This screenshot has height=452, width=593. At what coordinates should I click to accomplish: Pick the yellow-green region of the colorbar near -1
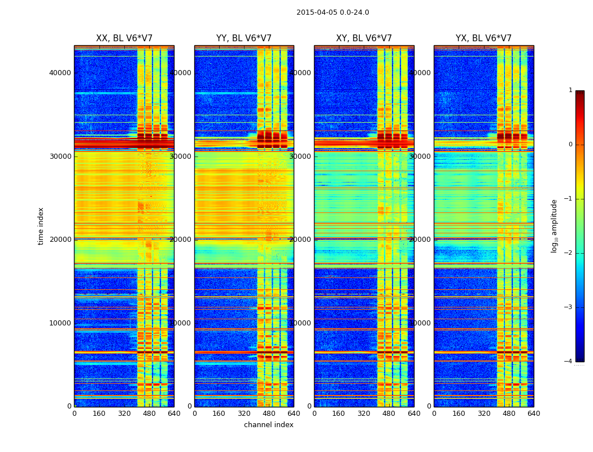pyautogui.click(x=579, y=198)
